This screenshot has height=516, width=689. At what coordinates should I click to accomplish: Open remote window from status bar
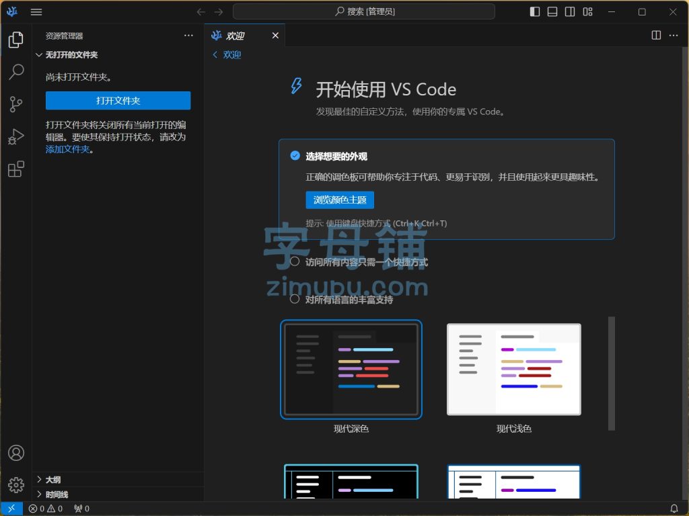pos(11,509)
